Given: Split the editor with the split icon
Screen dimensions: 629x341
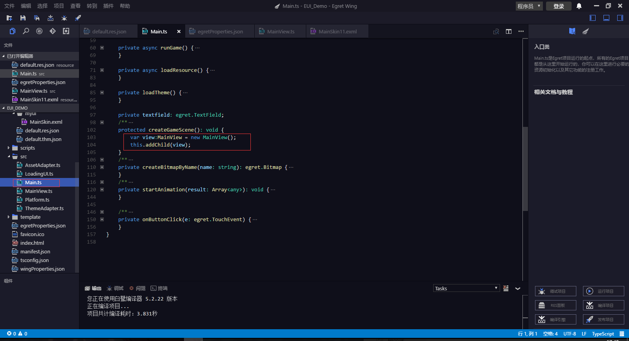Looking at the screenshot, I should (509, 31).
